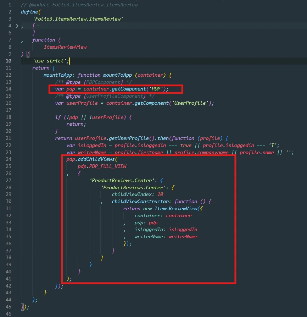Click "pdp: pdp" on line 33
Viewport: 307px width, 317px height.
(x=146, y=223)
